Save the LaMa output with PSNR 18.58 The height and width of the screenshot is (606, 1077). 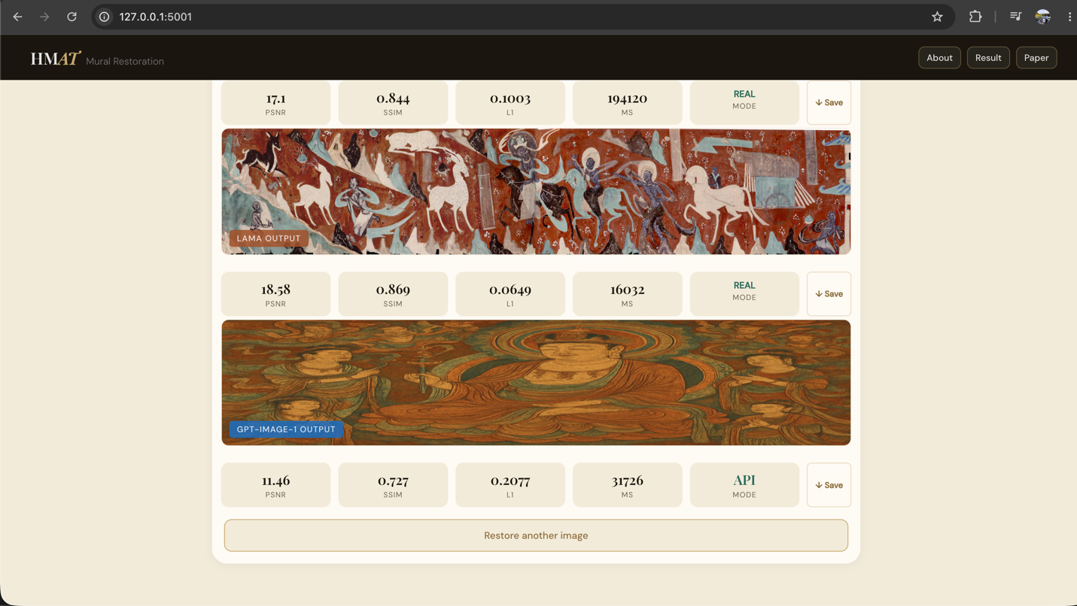point(829,294)
